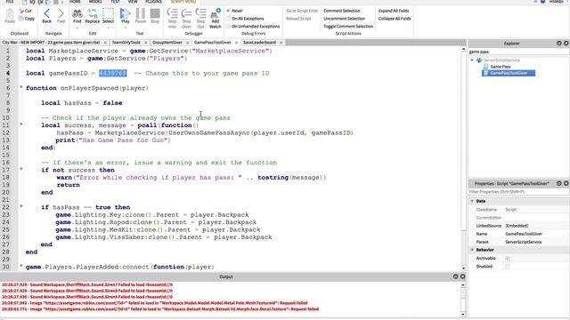Fold the PlayerAdded function at line 30
Screen dimensions: 570x320
(21, 266)
